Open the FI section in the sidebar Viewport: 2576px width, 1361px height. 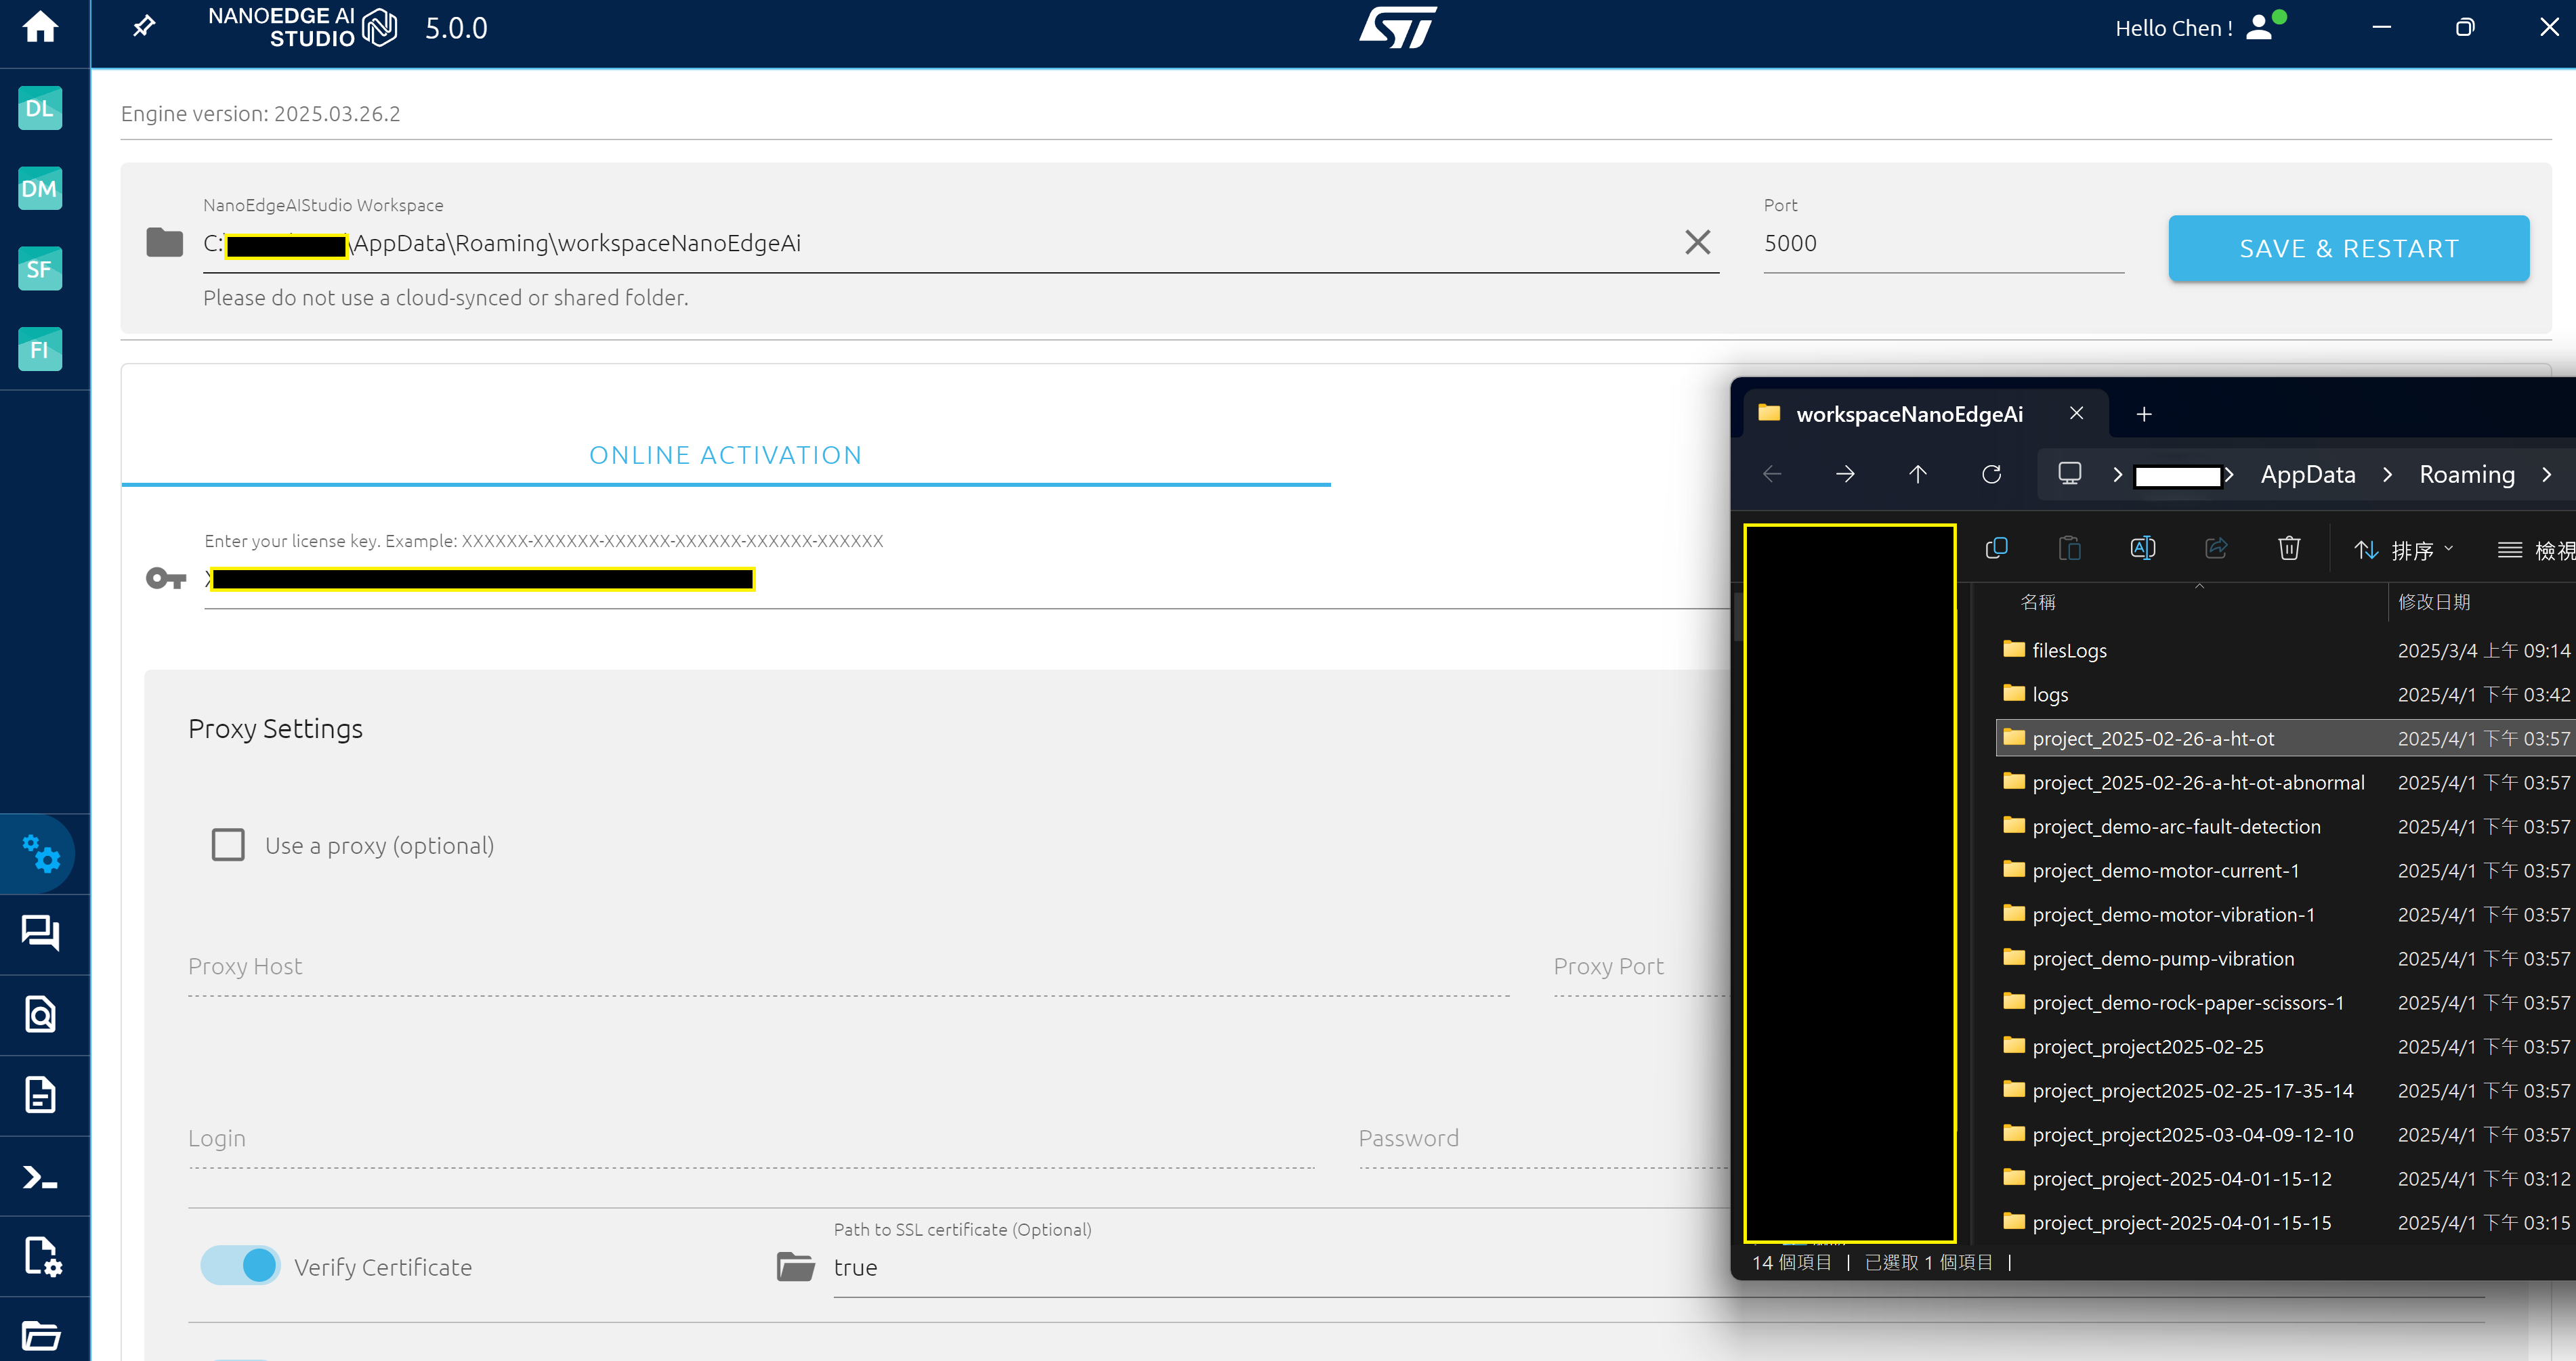tap(39, 349)
